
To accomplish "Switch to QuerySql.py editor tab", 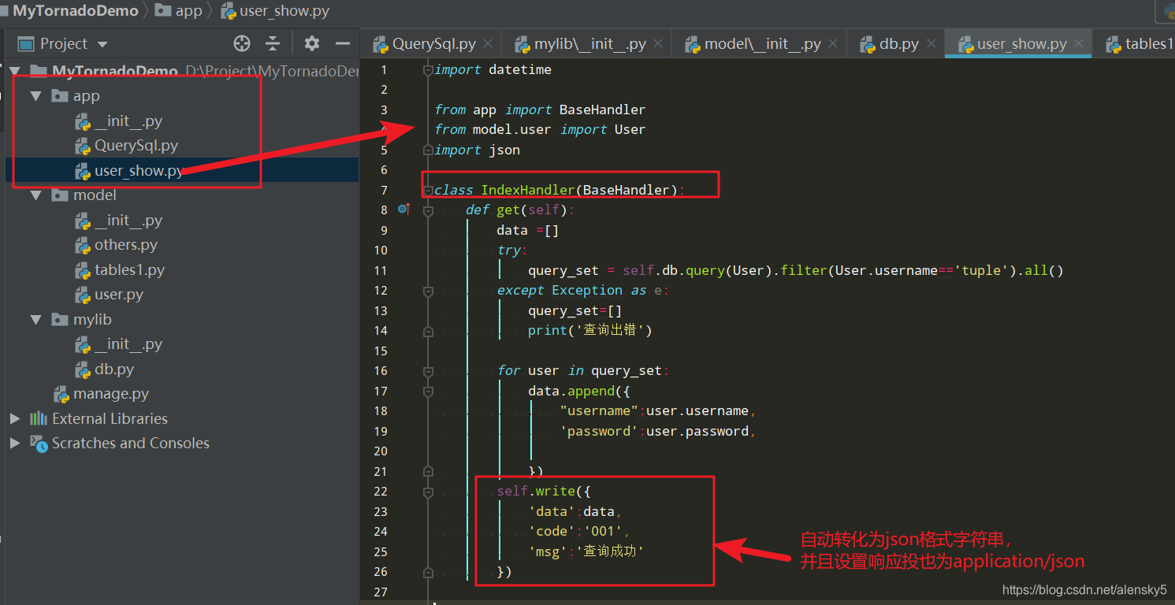I will point(433,44).
